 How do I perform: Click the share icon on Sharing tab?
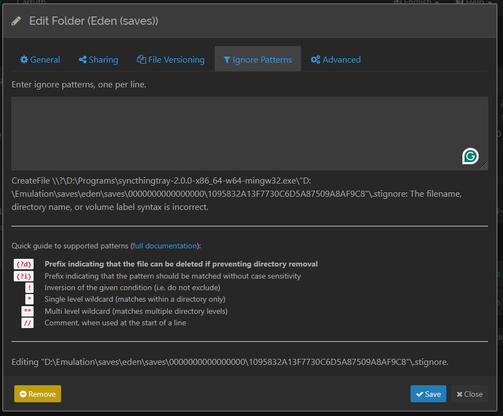coord(83,59)
